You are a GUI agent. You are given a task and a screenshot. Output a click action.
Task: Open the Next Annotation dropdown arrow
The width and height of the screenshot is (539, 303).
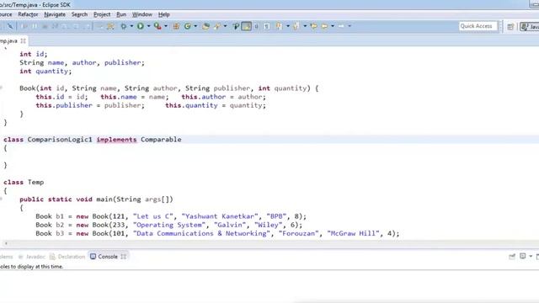[x=288, y=26]
